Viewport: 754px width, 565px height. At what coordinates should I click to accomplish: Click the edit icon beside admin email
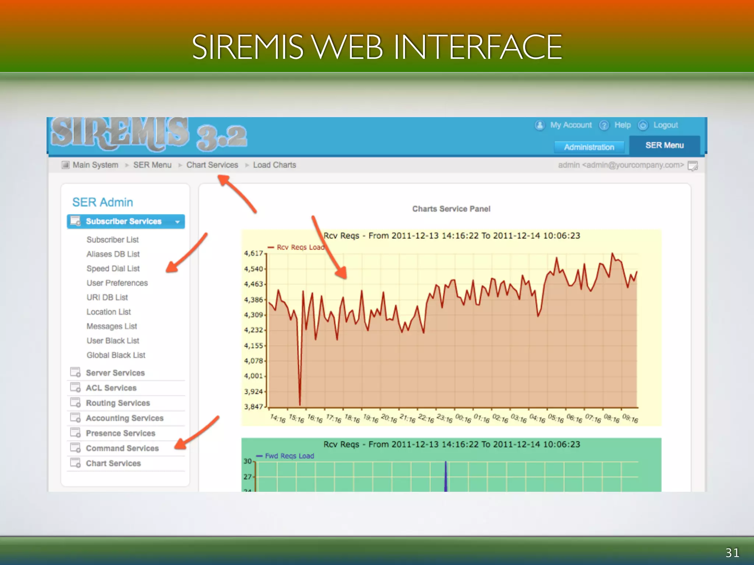coord(693,166)
